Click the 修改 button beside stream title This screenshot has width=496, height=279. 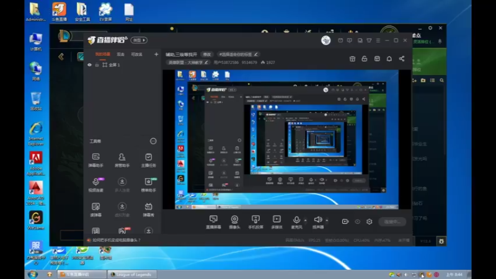pos(207,55)
